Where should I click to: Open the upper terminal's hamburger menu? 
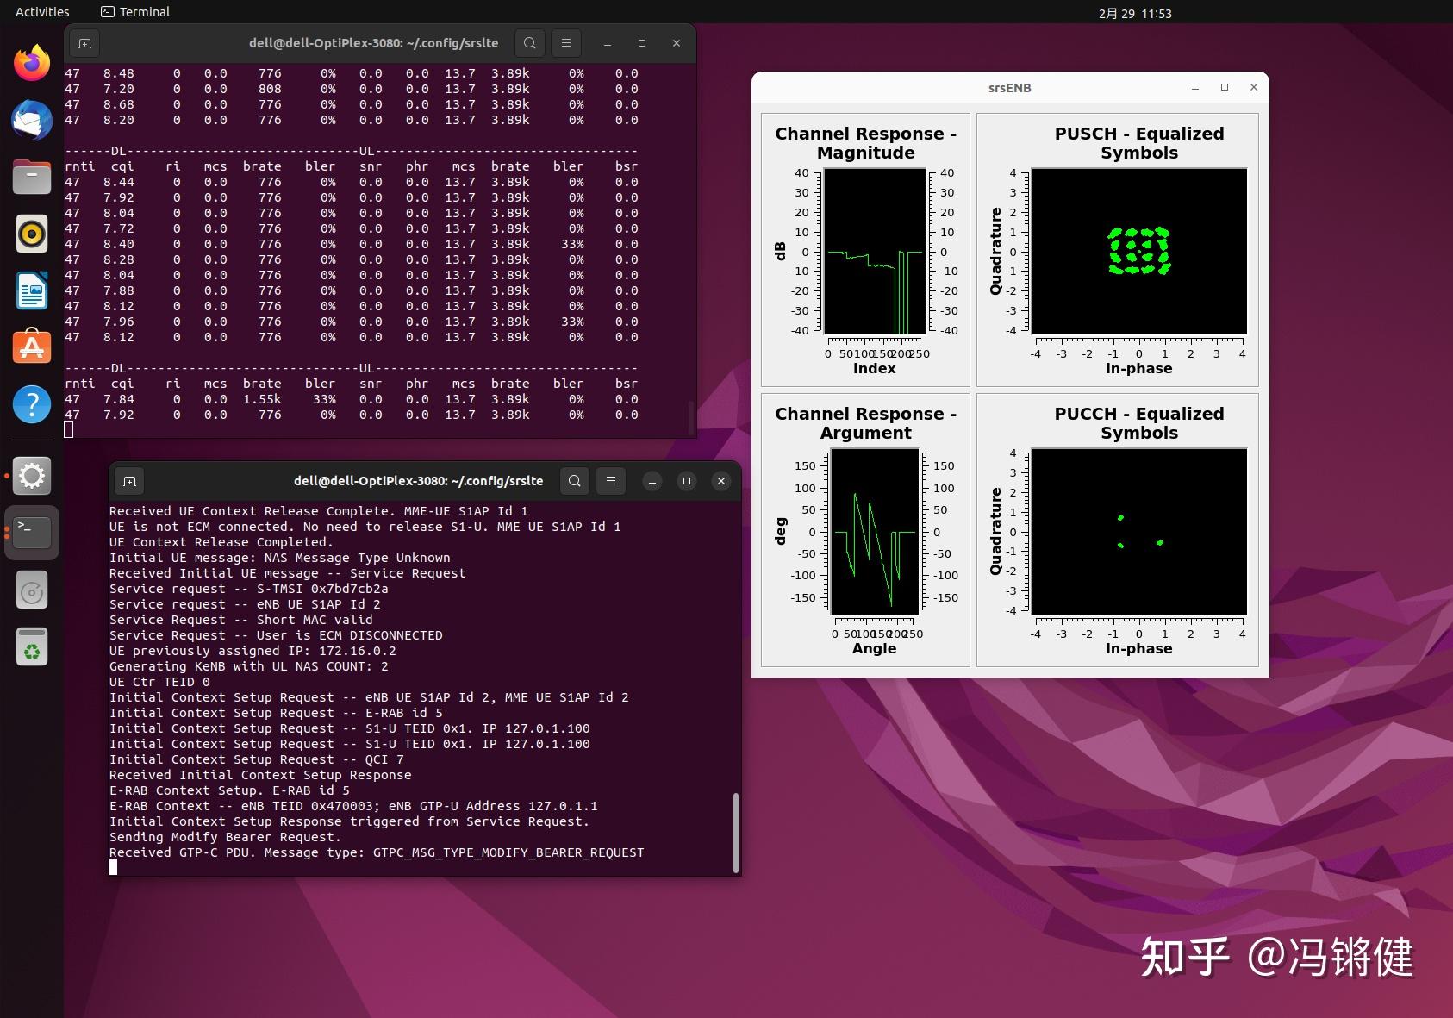[x=566, y=43]
